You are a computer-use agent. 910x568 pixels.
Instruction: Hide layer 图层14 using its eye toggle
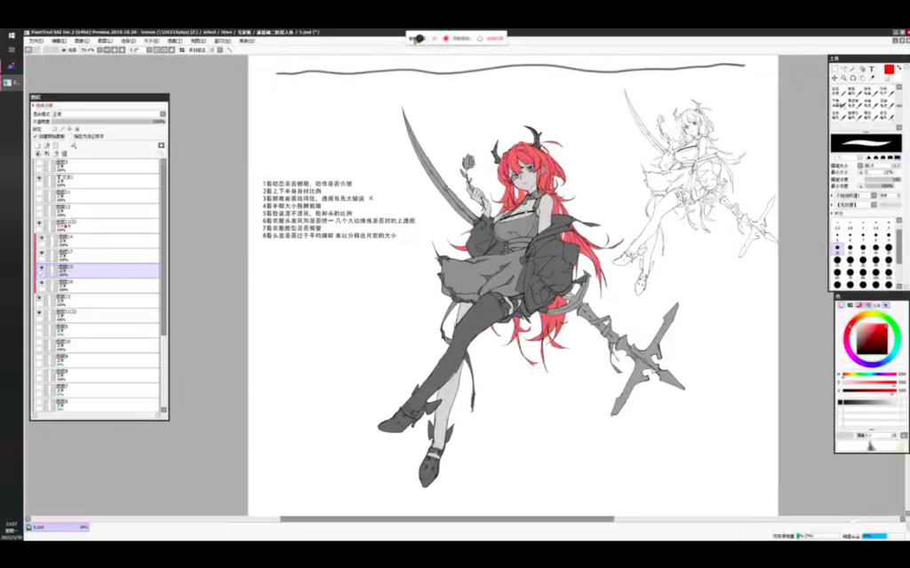click(x=42, y=238)
